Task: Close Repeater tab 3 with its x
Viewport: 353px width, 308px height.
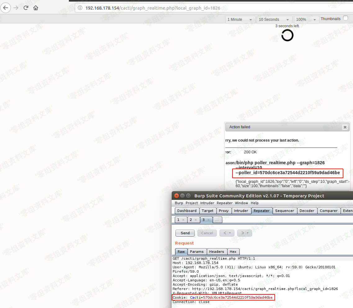Action: [x=208, y=220]
